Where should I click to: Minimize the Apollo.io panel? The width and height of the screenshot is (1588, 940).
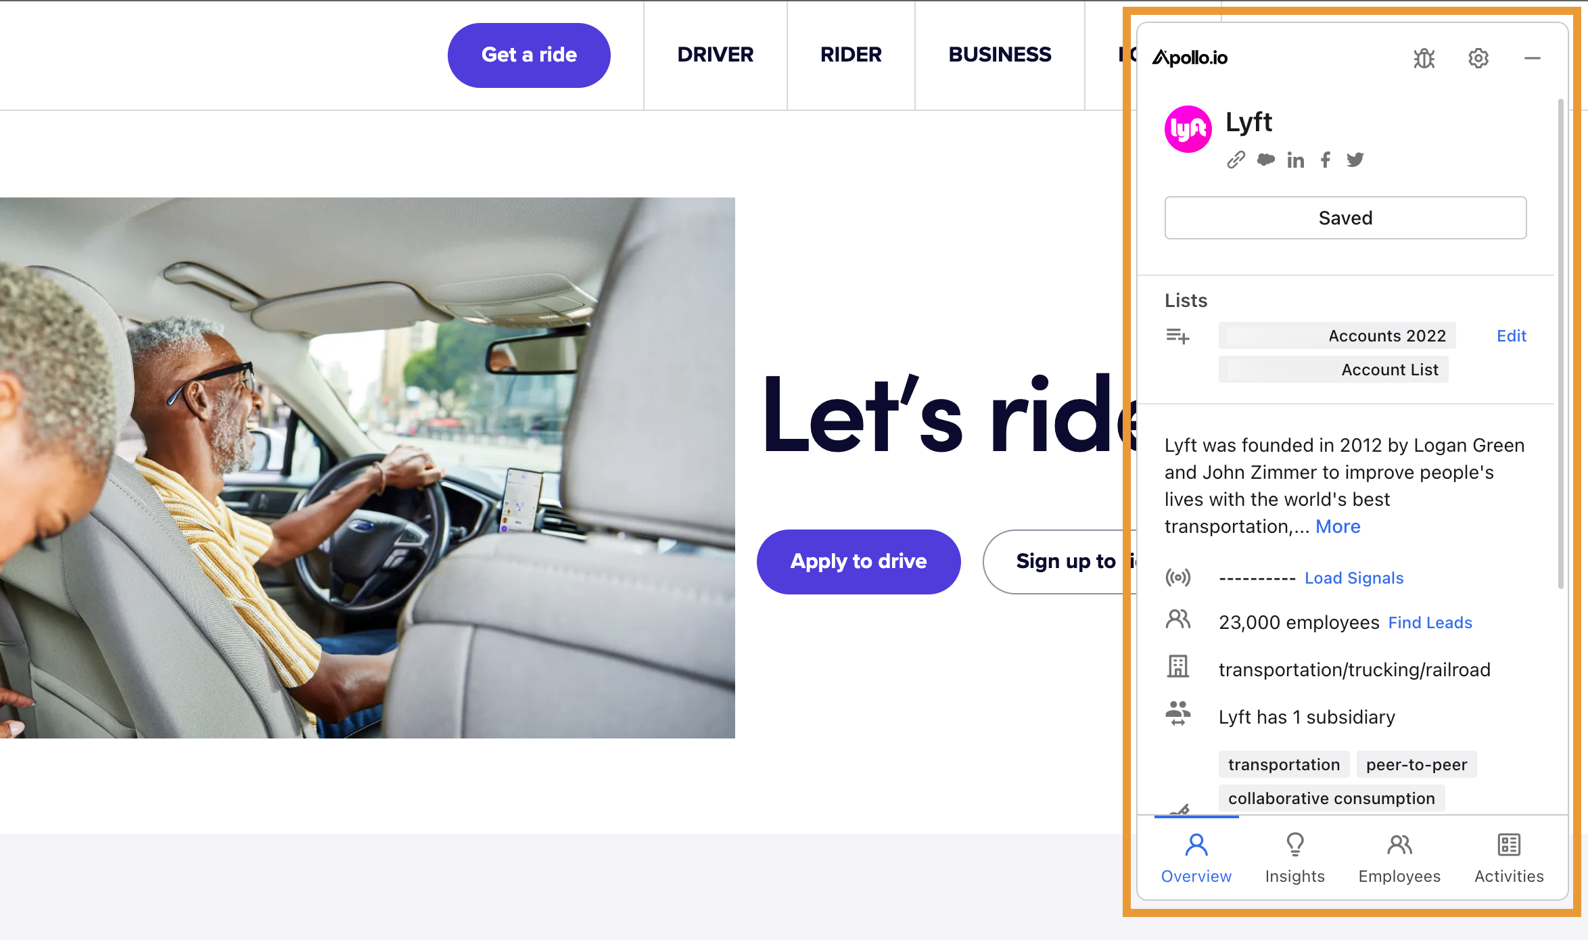[x=1533, y=58]
